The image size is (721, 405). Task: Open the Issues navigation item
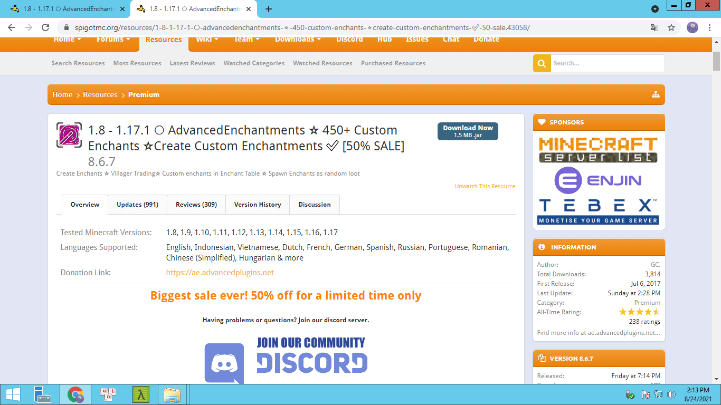(417, 40)
